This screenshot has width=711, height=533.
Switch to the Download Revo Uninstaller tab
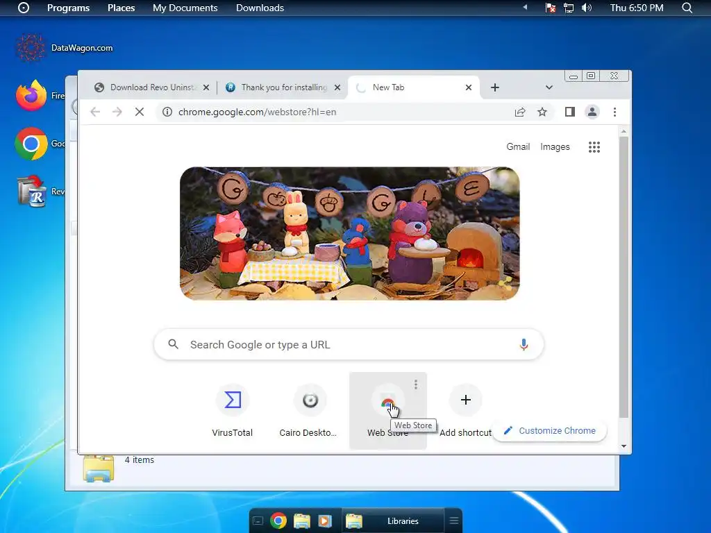(x=152, y=87)
